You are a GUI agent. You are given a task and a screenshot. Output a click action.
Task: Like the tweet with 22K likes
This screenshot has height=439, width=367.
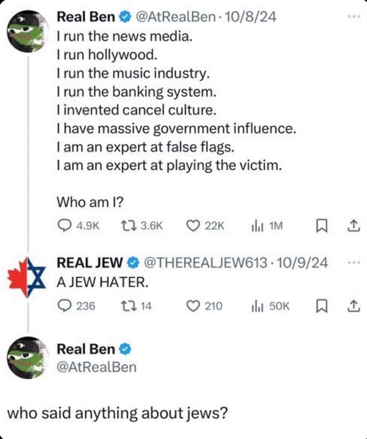point(205,226)
